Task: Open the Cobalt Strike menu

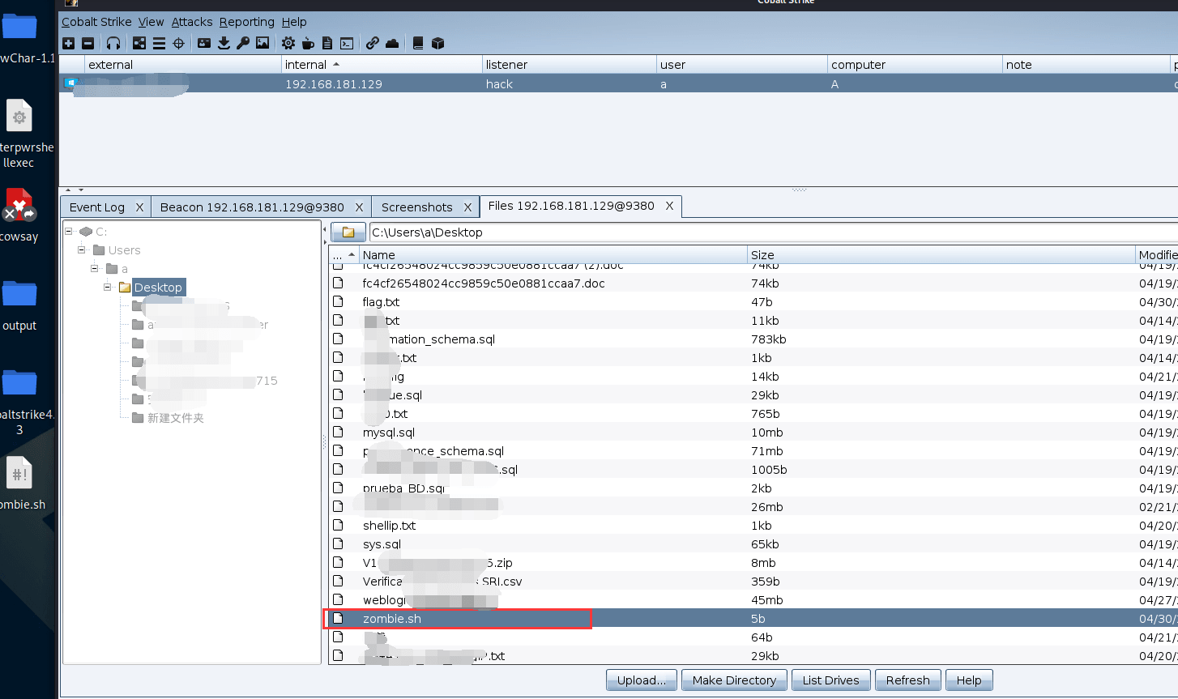Action: click(96, 22)
